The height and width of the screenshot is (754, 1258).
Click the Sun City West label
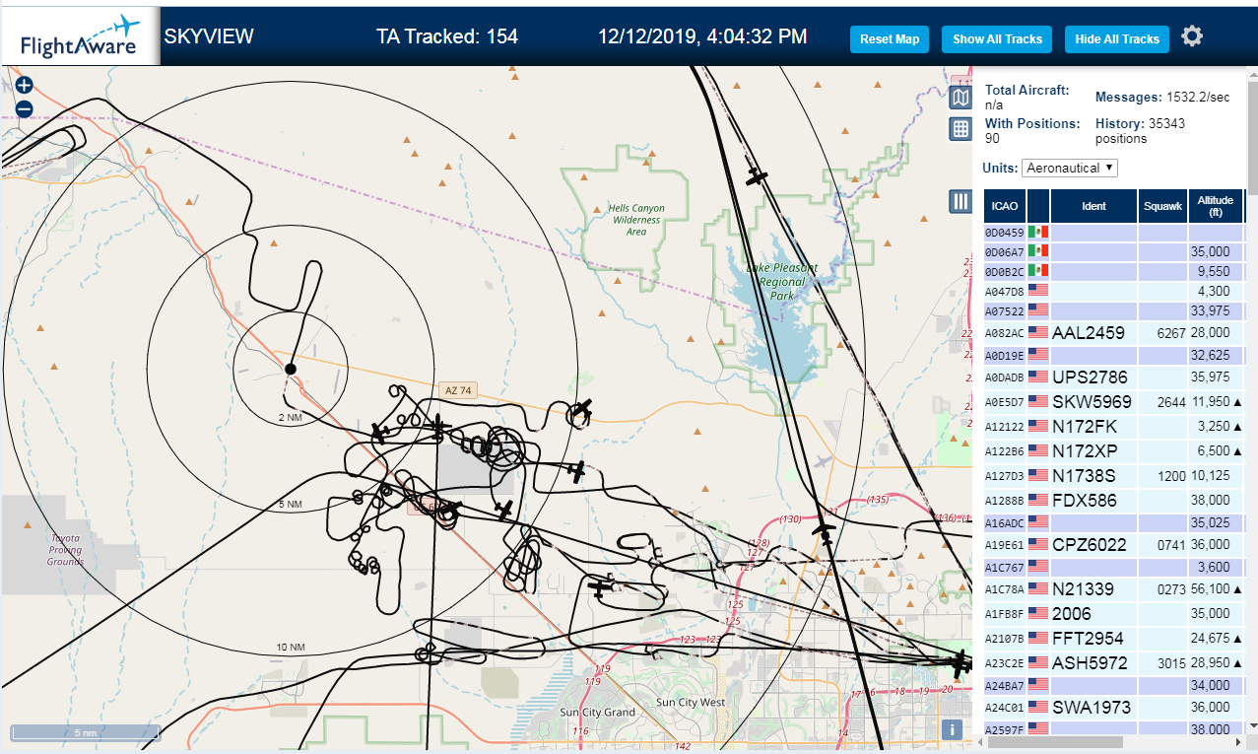[691, 702]
